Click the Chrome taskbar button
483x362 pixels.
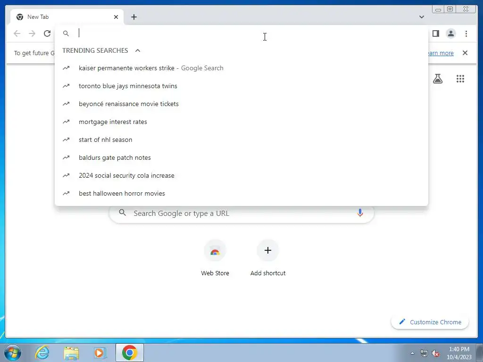(129, 353)
